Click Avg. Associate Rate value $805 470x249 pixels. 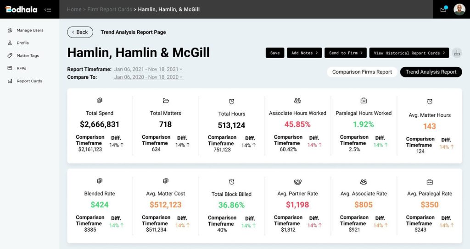coord(364,205)
